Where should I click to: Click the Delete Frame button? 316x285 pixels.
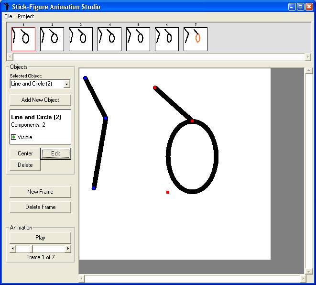[40, 207]
